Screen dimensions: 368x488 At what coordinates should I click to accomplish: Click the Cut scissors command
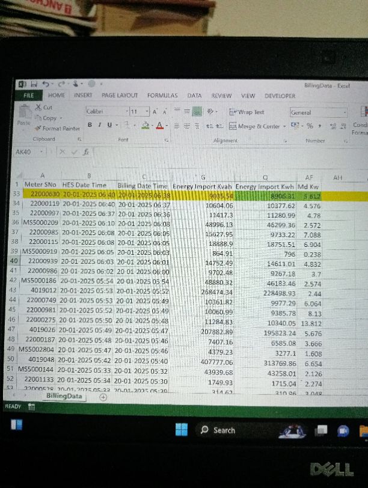click(44, 108)
